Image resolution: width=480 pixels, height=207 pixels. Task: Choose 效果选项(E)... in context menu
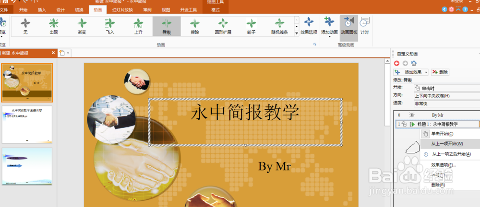(450, 165)
